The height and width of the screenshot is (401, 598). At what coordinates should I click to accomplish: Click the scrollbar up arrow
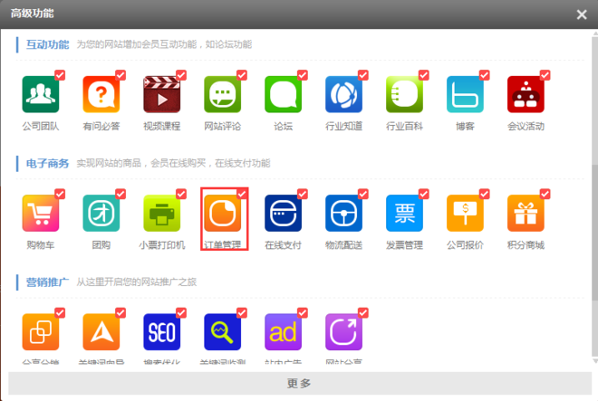coord(595,33)
